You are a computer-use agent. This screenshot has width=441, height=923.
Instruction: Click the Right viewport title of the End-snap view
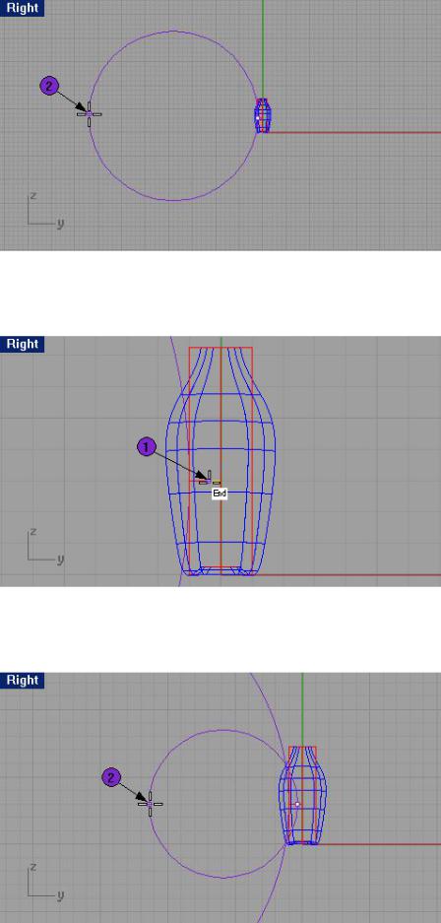[22, 344]
